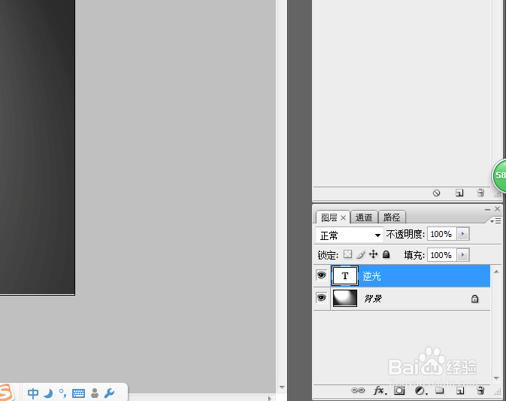506x401 pixels.
Task: Click the link layers icon
Action: coord(358,390)
